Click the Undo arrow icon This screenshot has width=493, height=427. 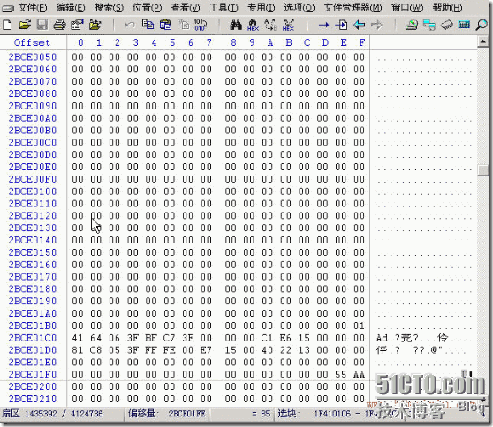coord(130,25)
